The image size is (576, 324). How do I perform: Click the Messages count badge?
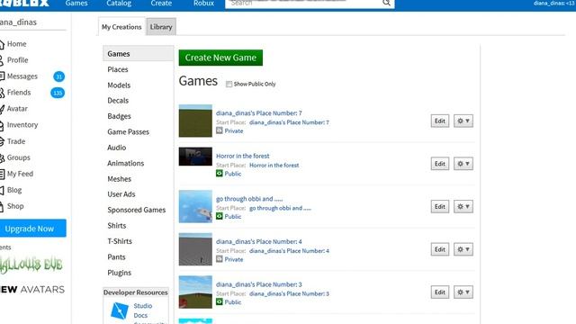tap(58, 76)
